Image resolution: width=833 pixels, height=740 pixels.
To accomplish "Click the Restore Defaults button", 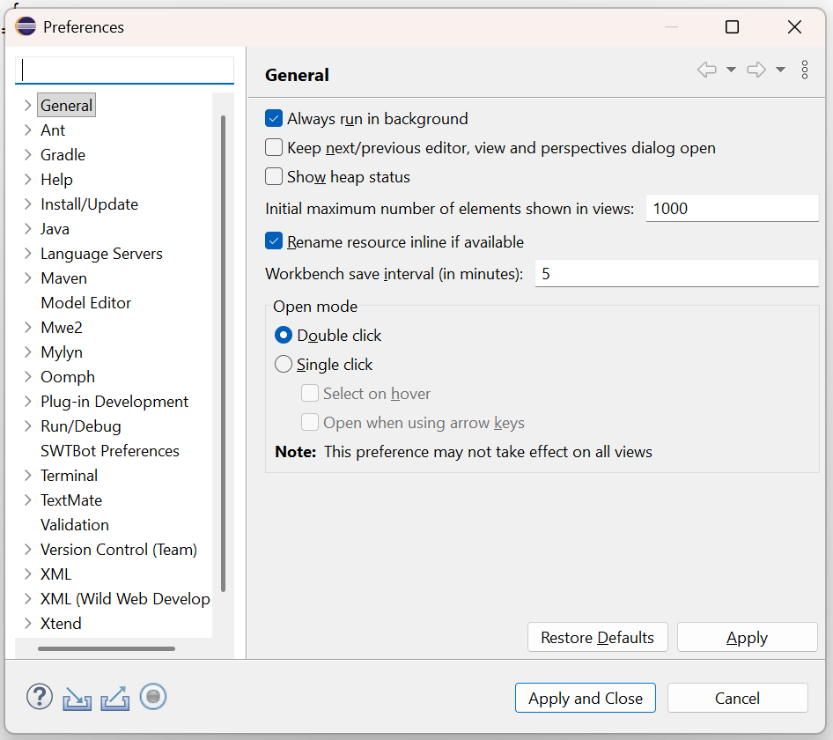I will tap(597, 638).
